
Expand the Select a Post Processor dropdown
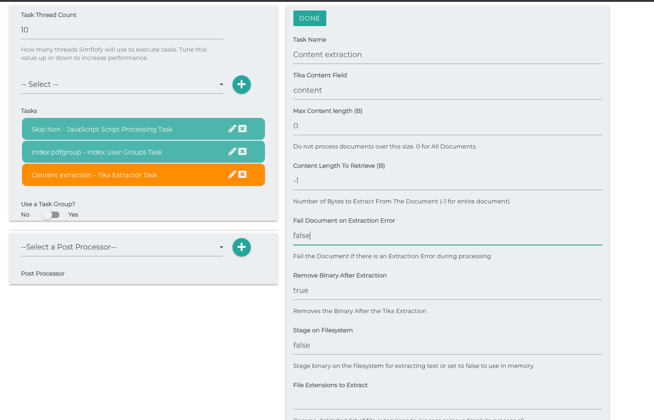click(122, 247)
